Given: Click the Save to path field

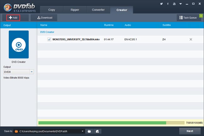Looking at the screenshot, I should point(50,131).
